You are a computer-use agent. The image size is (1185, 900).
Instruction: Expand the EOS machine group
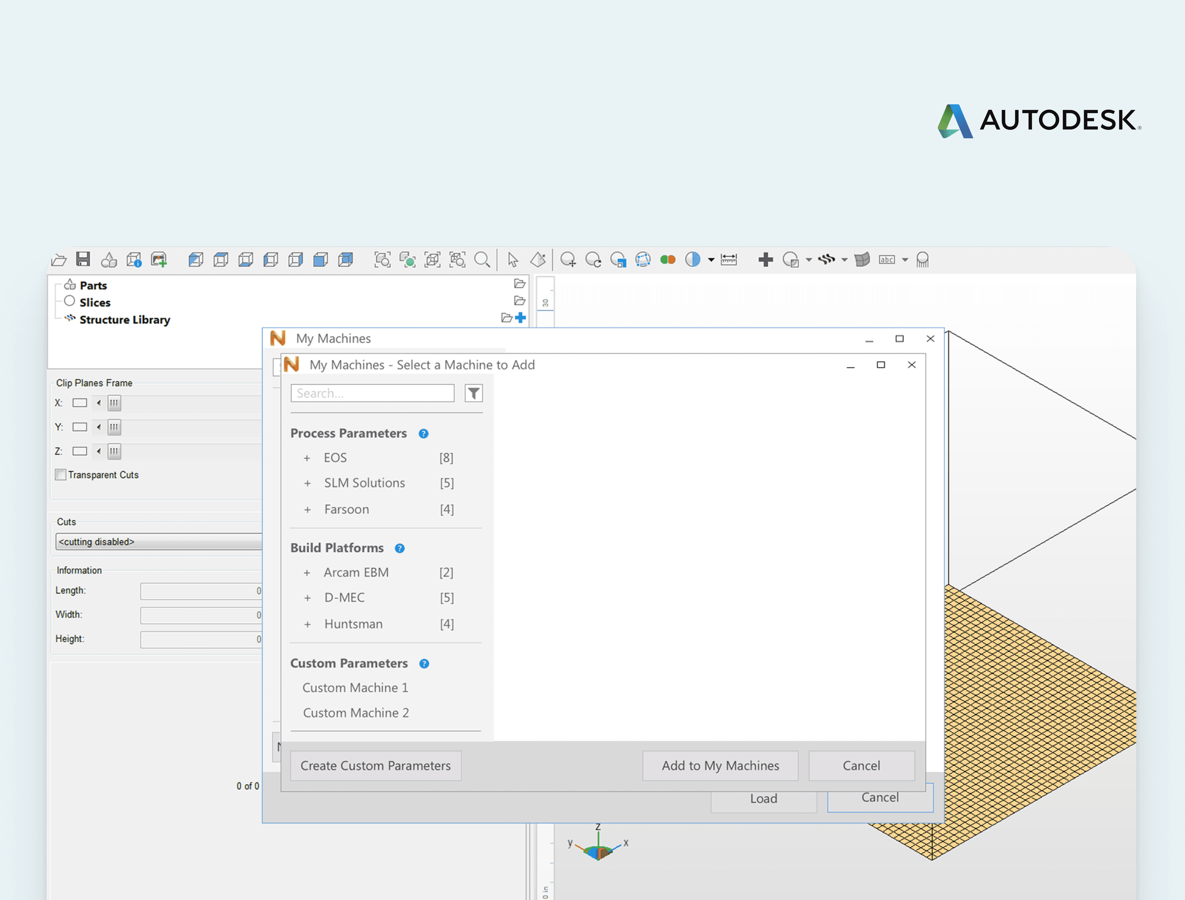pos(307,458)
